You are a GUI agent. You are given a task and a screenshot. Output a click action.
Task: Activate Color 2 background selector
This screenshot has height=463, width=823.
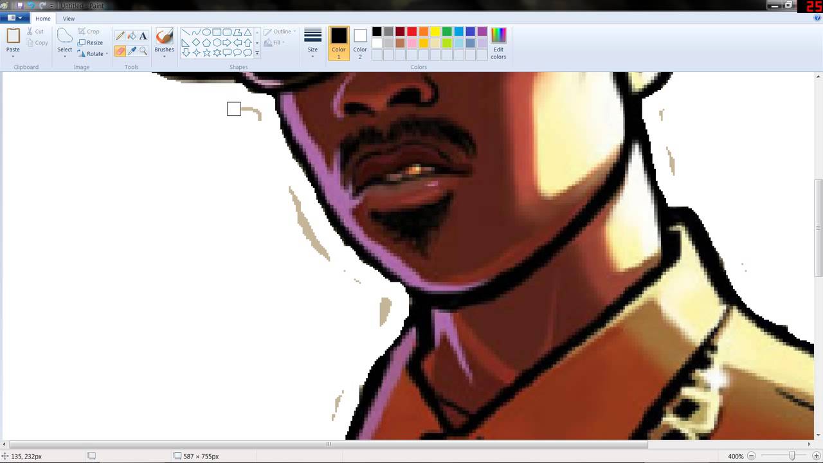360,43
